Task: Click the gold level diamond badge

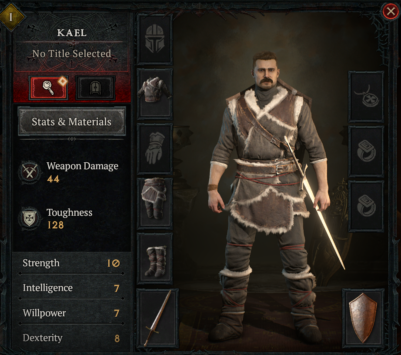Action: (x=11, y=17)
